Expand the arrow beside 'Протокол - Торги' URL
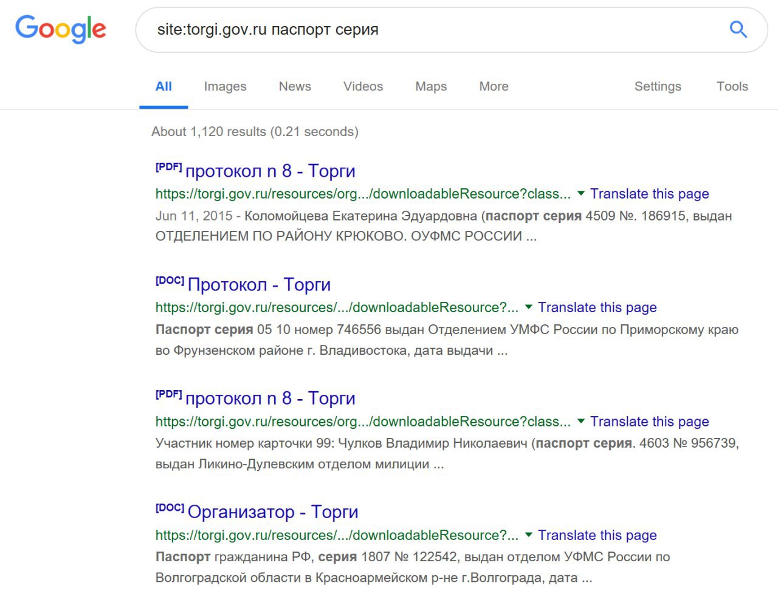Screen dimensions: 778x605 click(529, 307)
